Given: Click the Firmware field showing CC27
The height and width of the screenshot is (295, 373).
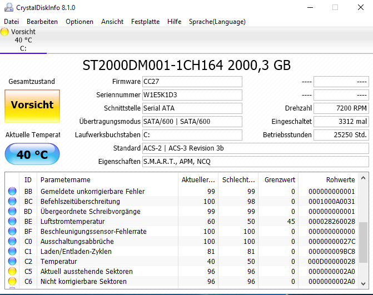Looking at the screenshot, I should click(x=192, y=82).
